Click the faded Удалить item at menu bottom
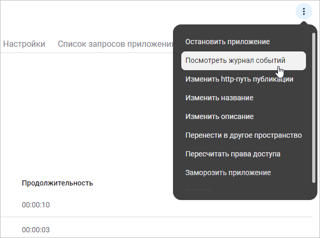Image resolution: width=320 pixels, height=238 pixels. (x=198, y=190)
